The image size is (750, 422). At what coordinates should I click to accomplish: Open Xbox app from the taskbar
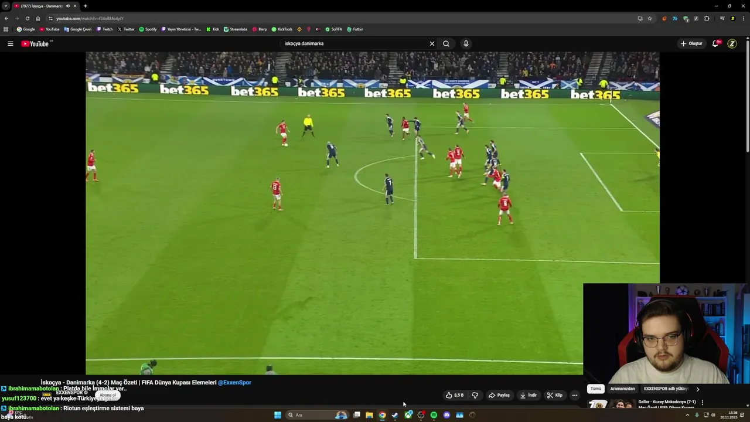pos(408,415)
